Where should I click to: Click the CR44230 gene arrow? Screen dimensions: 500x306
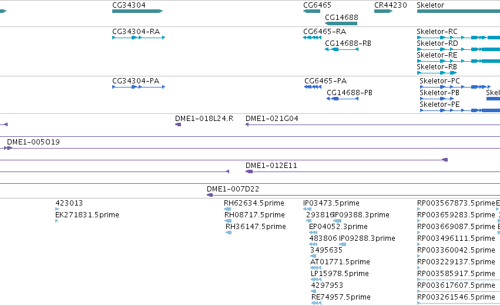(383, 11)
